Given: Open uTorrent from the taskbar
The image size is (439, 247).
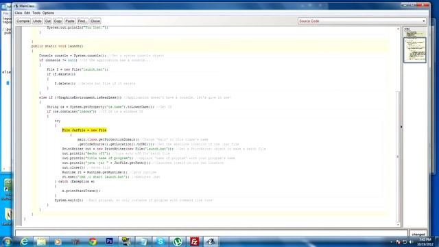Looking at the screenshot, I should click(177, 242).
